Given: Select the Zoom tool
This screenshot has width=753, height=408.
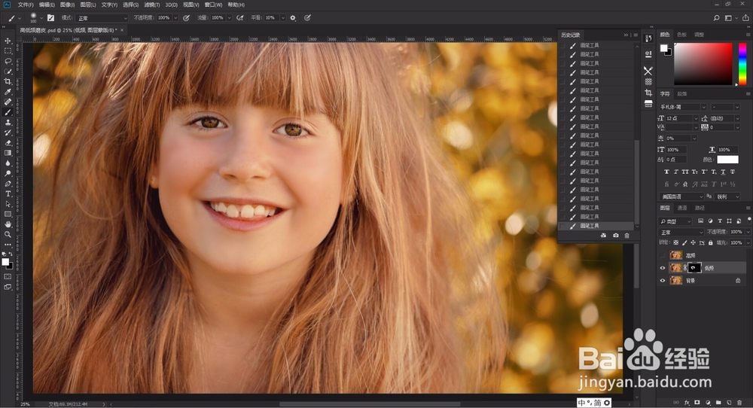Looking at the screenshot, I should coord(8,234).
